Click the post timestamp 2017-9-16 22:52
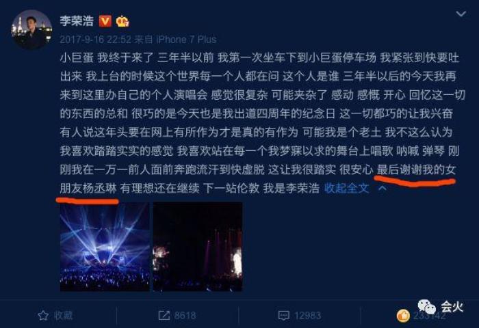 (96, 40)
